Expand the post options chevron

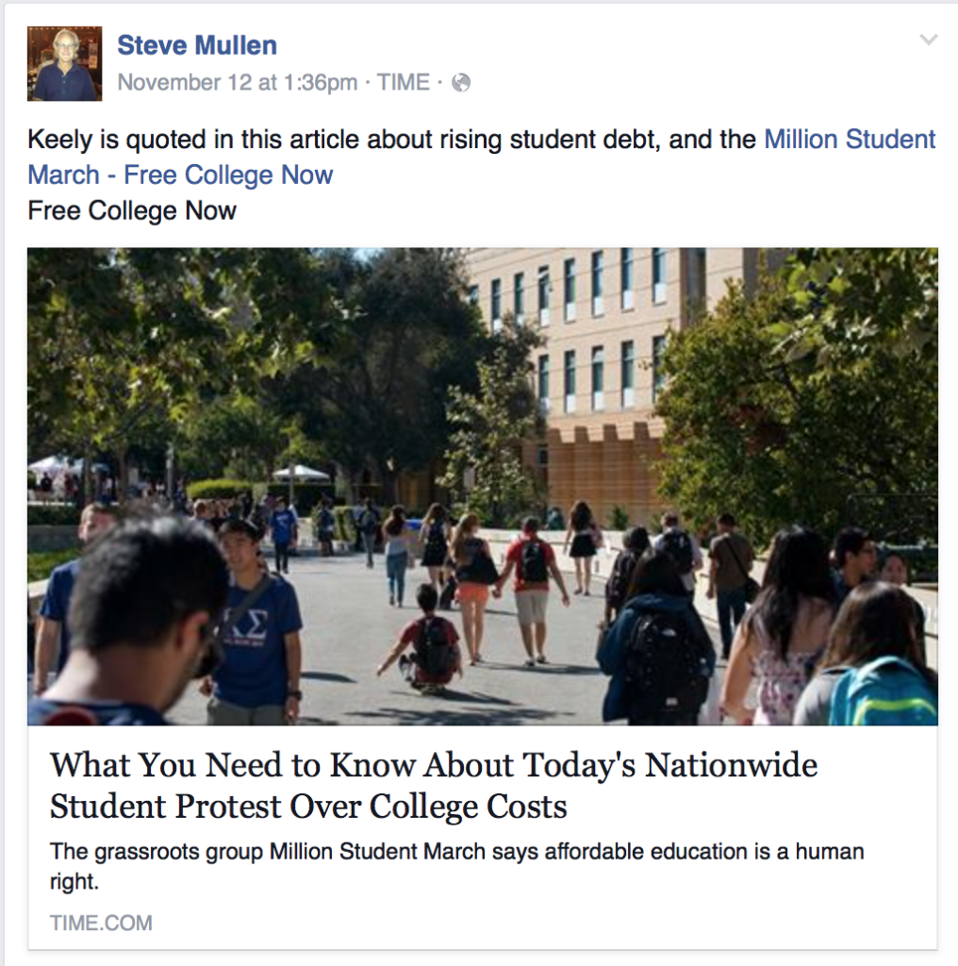pyautogui.click(x=927, y=41)
